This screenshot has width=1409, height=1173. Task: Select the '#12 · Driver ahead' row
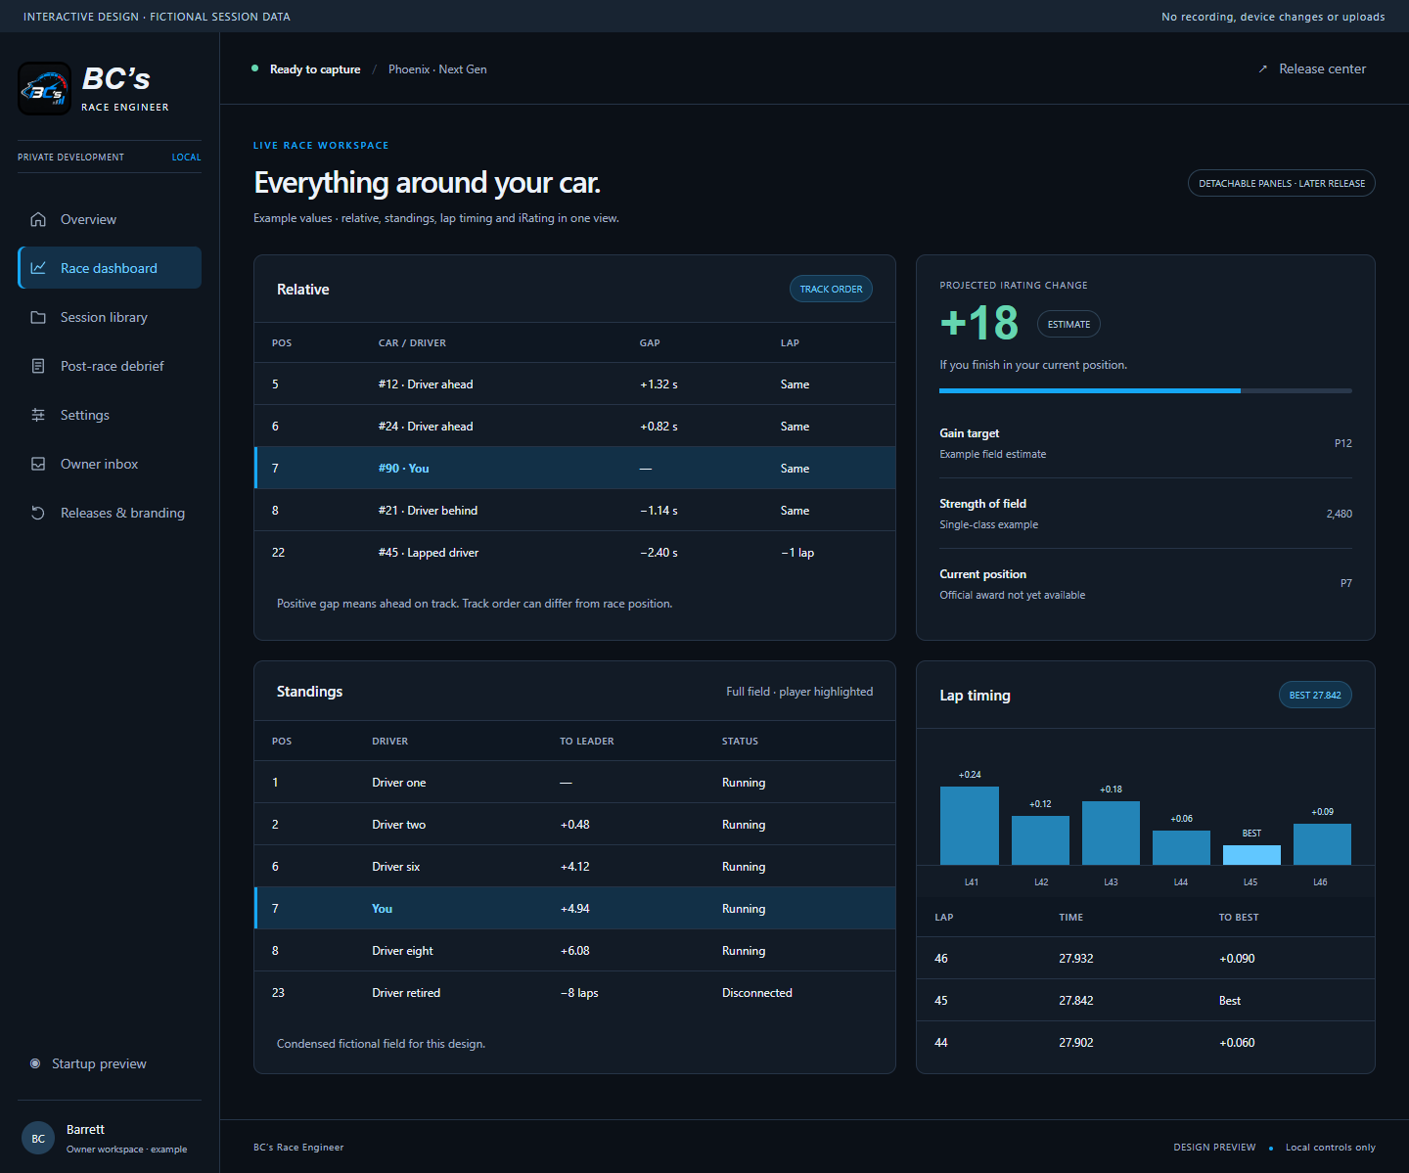575,383
